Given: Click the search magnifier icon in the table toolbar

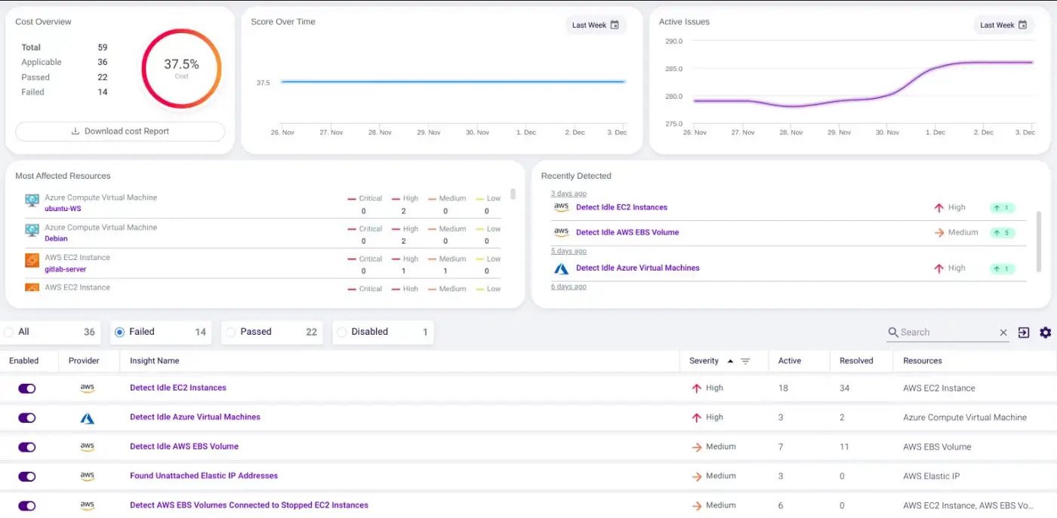Looking at the screenshot, I should pos(894,332).
